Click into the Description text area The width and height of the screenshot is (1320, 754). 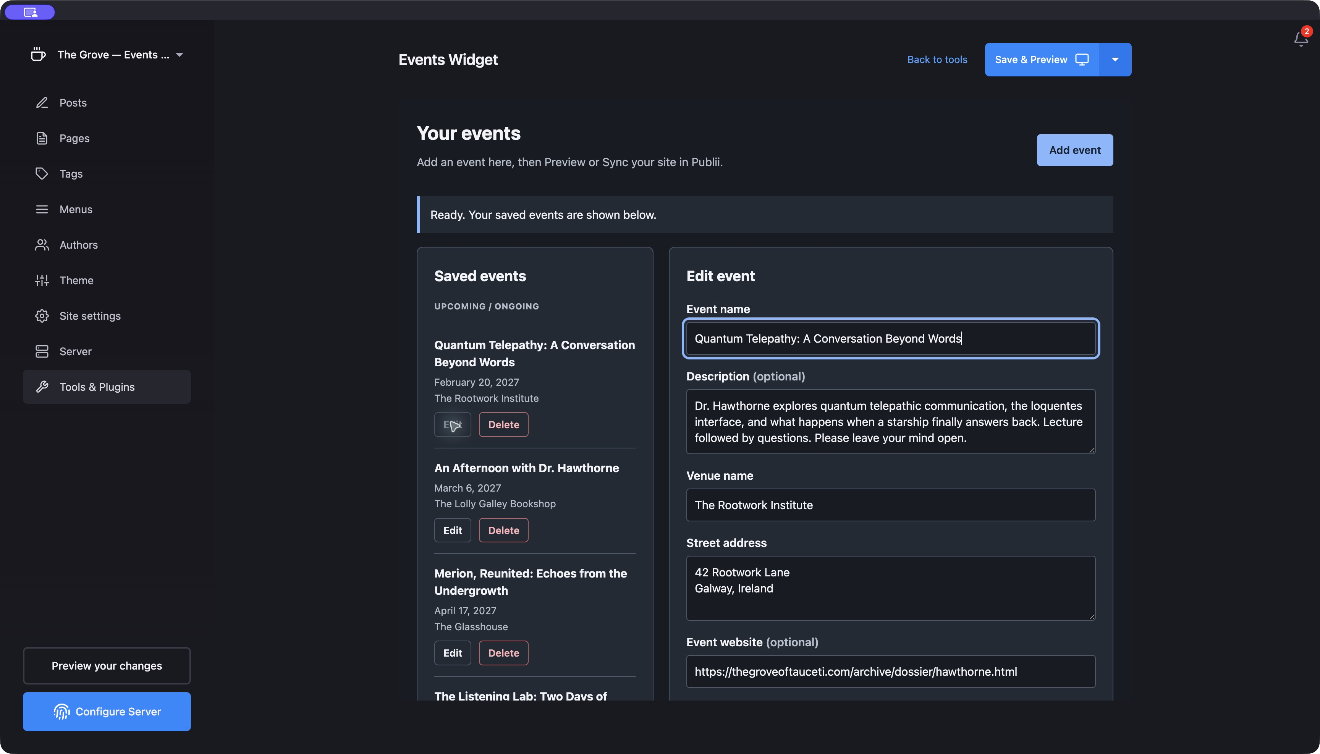[891, 422]
